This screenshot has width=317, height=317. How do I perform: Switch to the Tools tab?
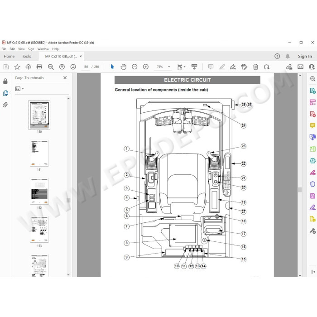click(x=26, y=57)
